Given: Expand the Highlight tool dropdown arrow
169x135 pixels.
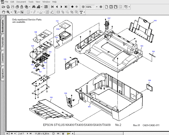Looking at the screenshot, I should 44,12.
